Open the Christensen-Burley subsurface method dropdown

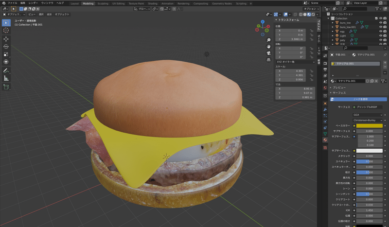click(368, 121)
